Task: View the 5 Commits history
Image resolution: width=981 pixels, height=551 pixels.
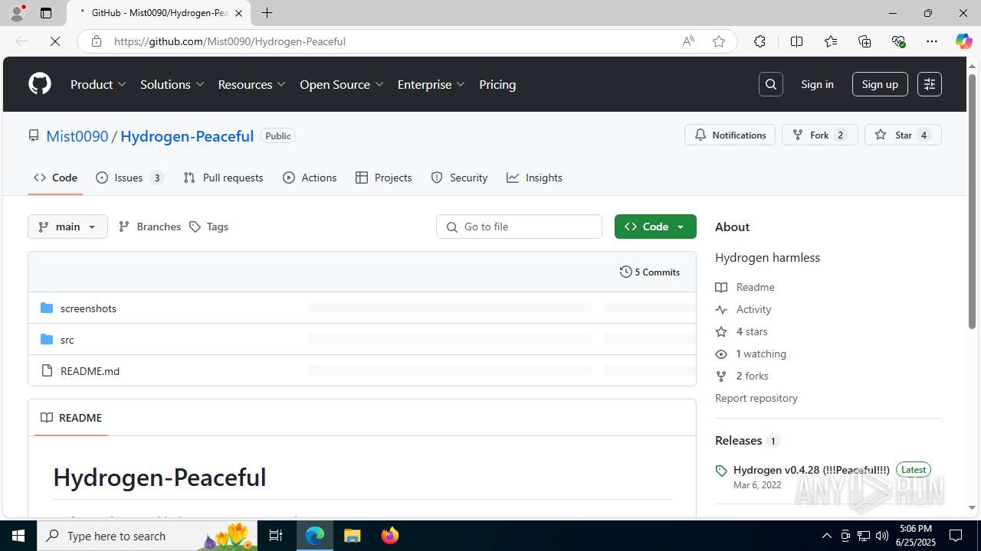Action: click(x=650, y=272)
